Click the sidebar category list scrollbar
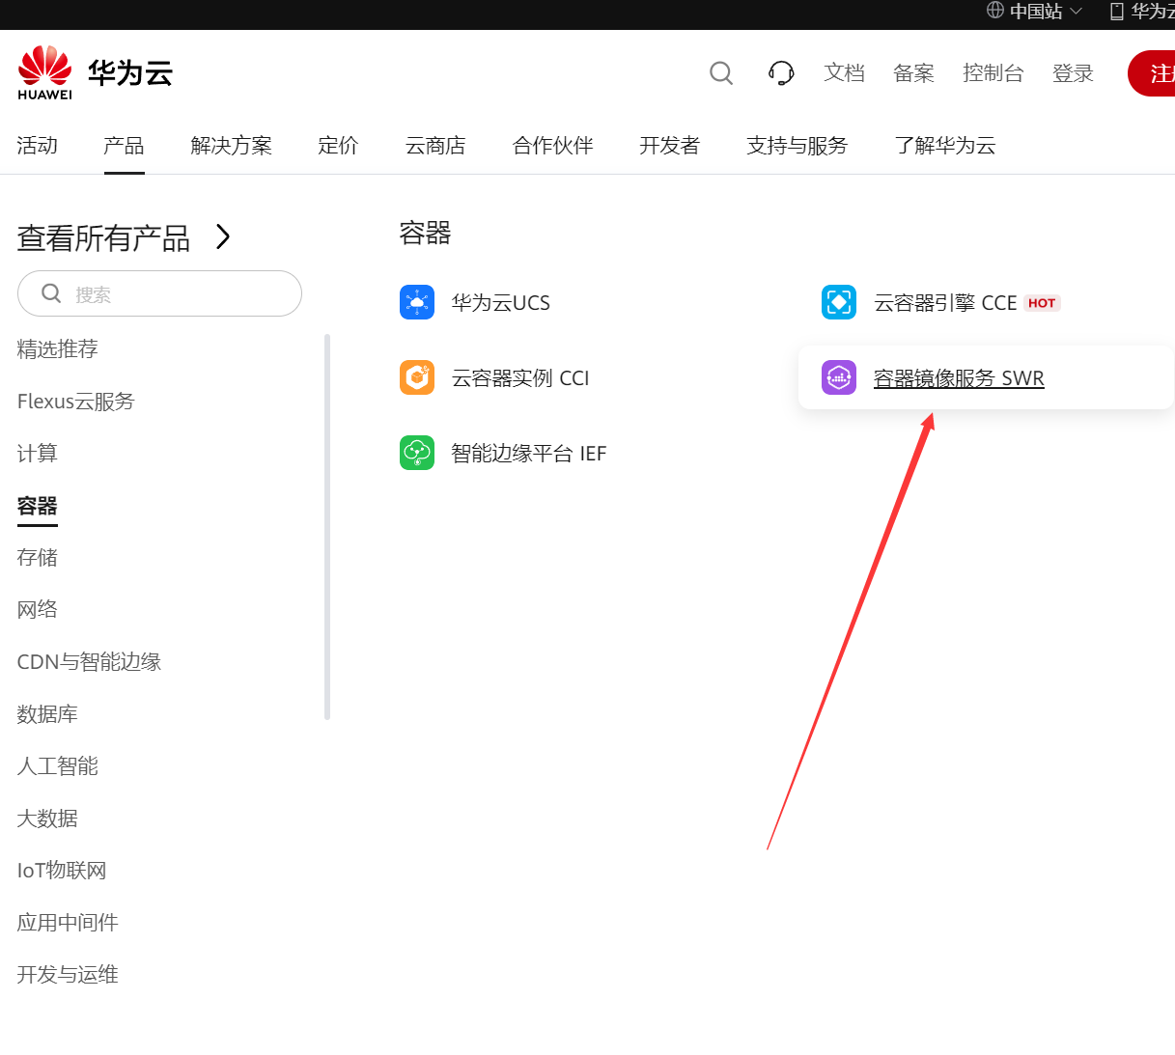The width and height of the screenshot is (1175, 1055). tap(327, 527)
